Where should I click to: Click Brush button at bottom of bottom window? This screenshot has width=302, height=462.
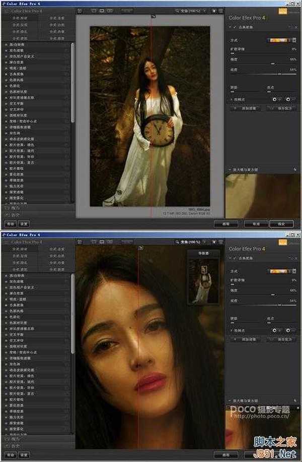[x=226, y=455]
